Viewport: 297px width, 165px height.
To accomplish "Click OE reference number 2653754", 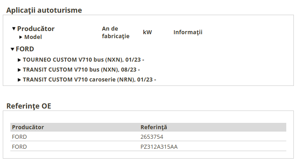I will (x=152, y=137).
